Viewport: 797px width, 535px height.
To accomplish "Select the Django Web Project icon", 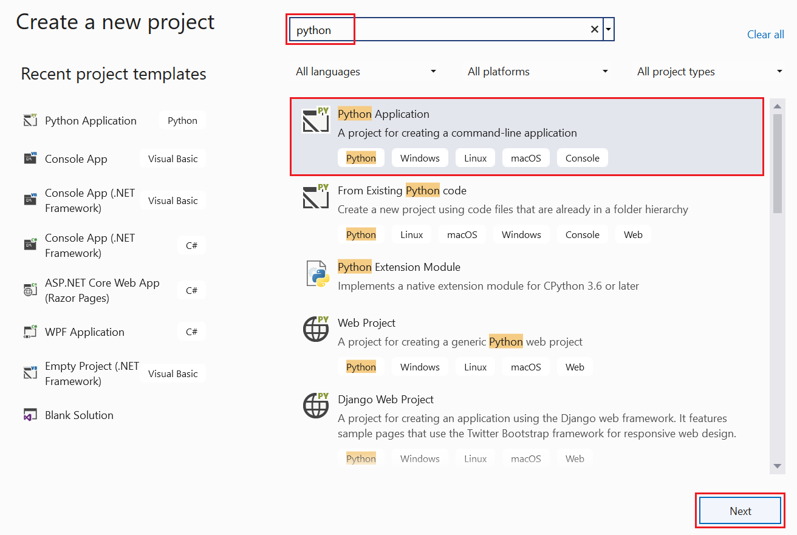I will 316,406.
